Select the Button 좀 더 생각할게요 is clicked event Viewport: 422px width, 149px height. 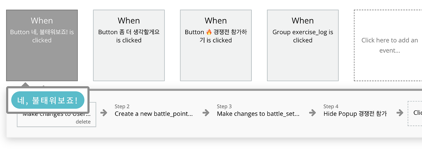pos(129,45)
